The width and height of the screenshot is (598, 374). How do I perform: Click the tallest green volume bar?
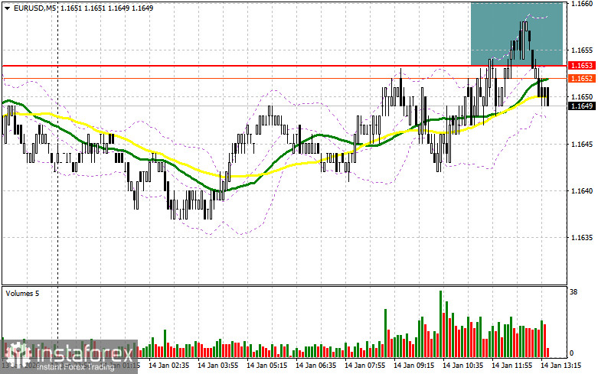coord(440,324)
